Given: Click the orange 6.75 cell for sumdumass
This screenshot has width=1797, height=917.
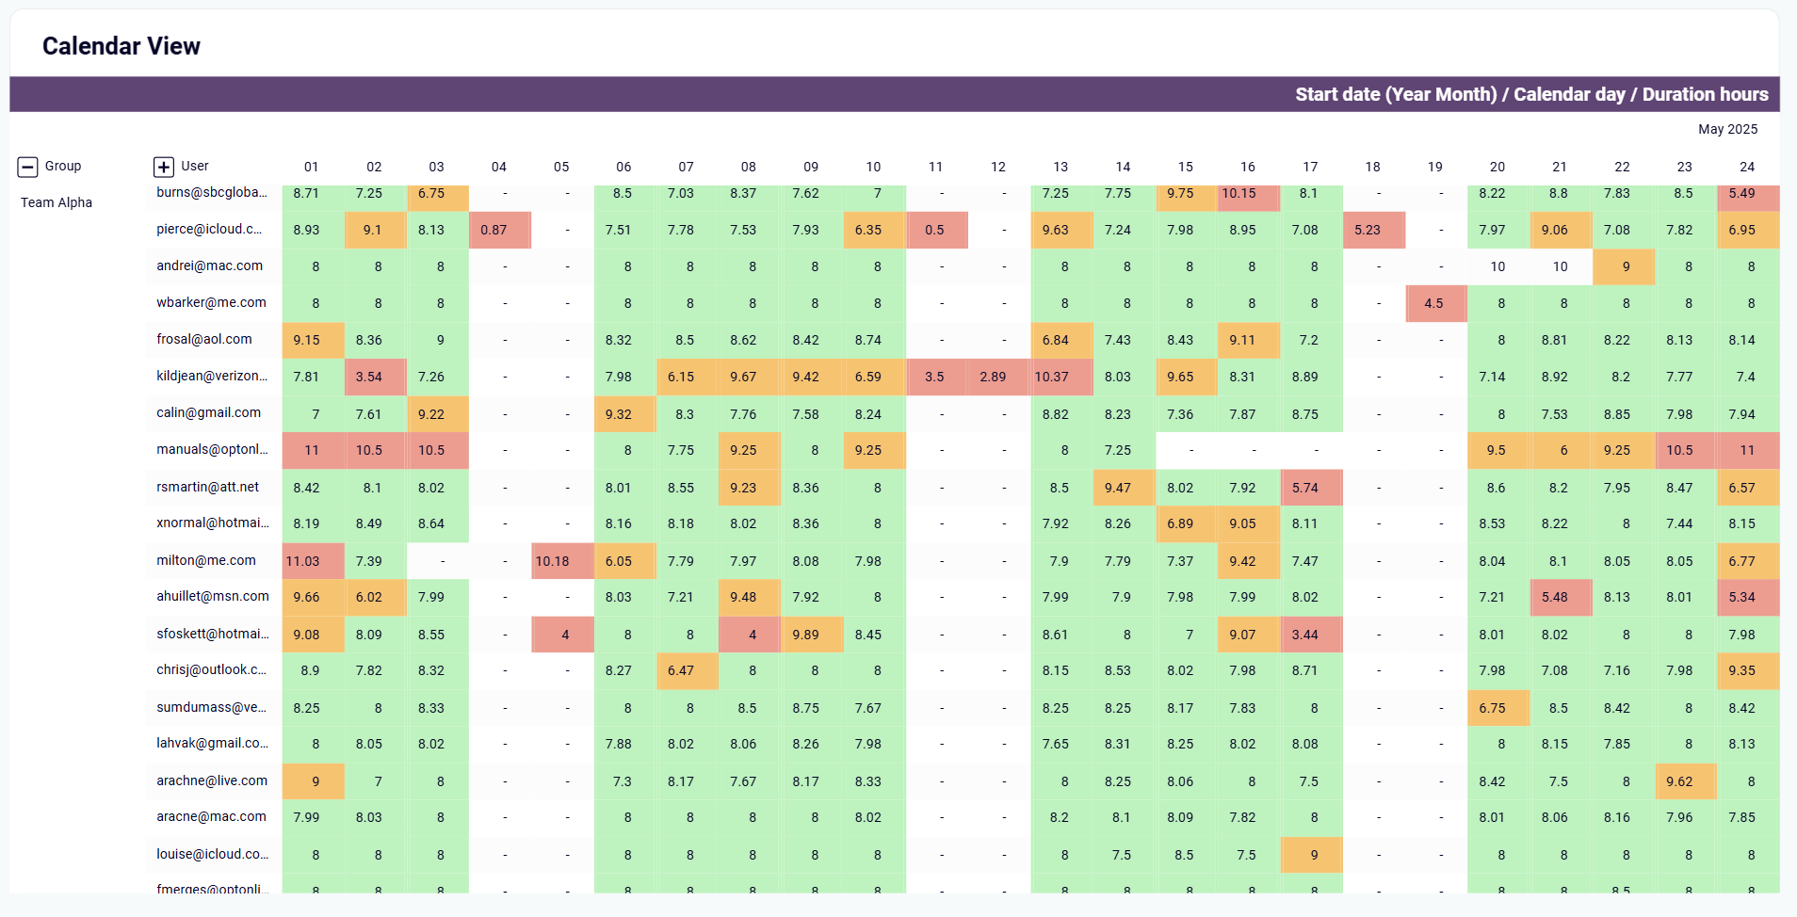Looking at the screenshot, I should 1498,708.
